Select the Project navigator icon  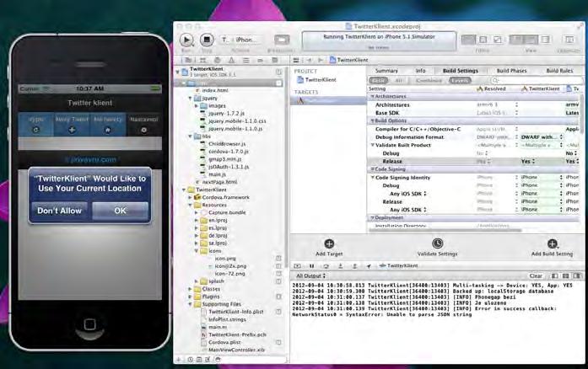pyautogui.click(x=188, y=60)
